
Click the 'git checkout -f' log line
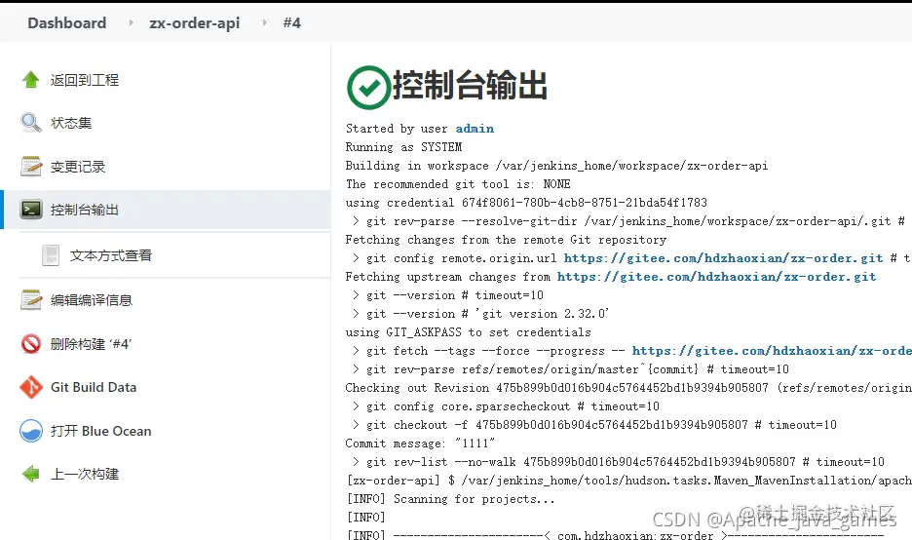(x=594, y=425)
